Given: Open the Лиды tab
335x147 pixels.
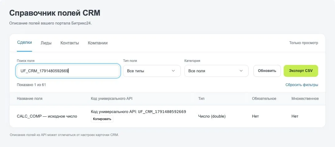Looking at the screenshot, I should (46, 43).
